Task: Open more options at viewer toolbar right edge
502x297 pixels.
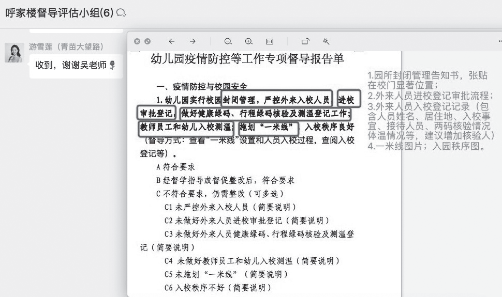Action: 500,41
